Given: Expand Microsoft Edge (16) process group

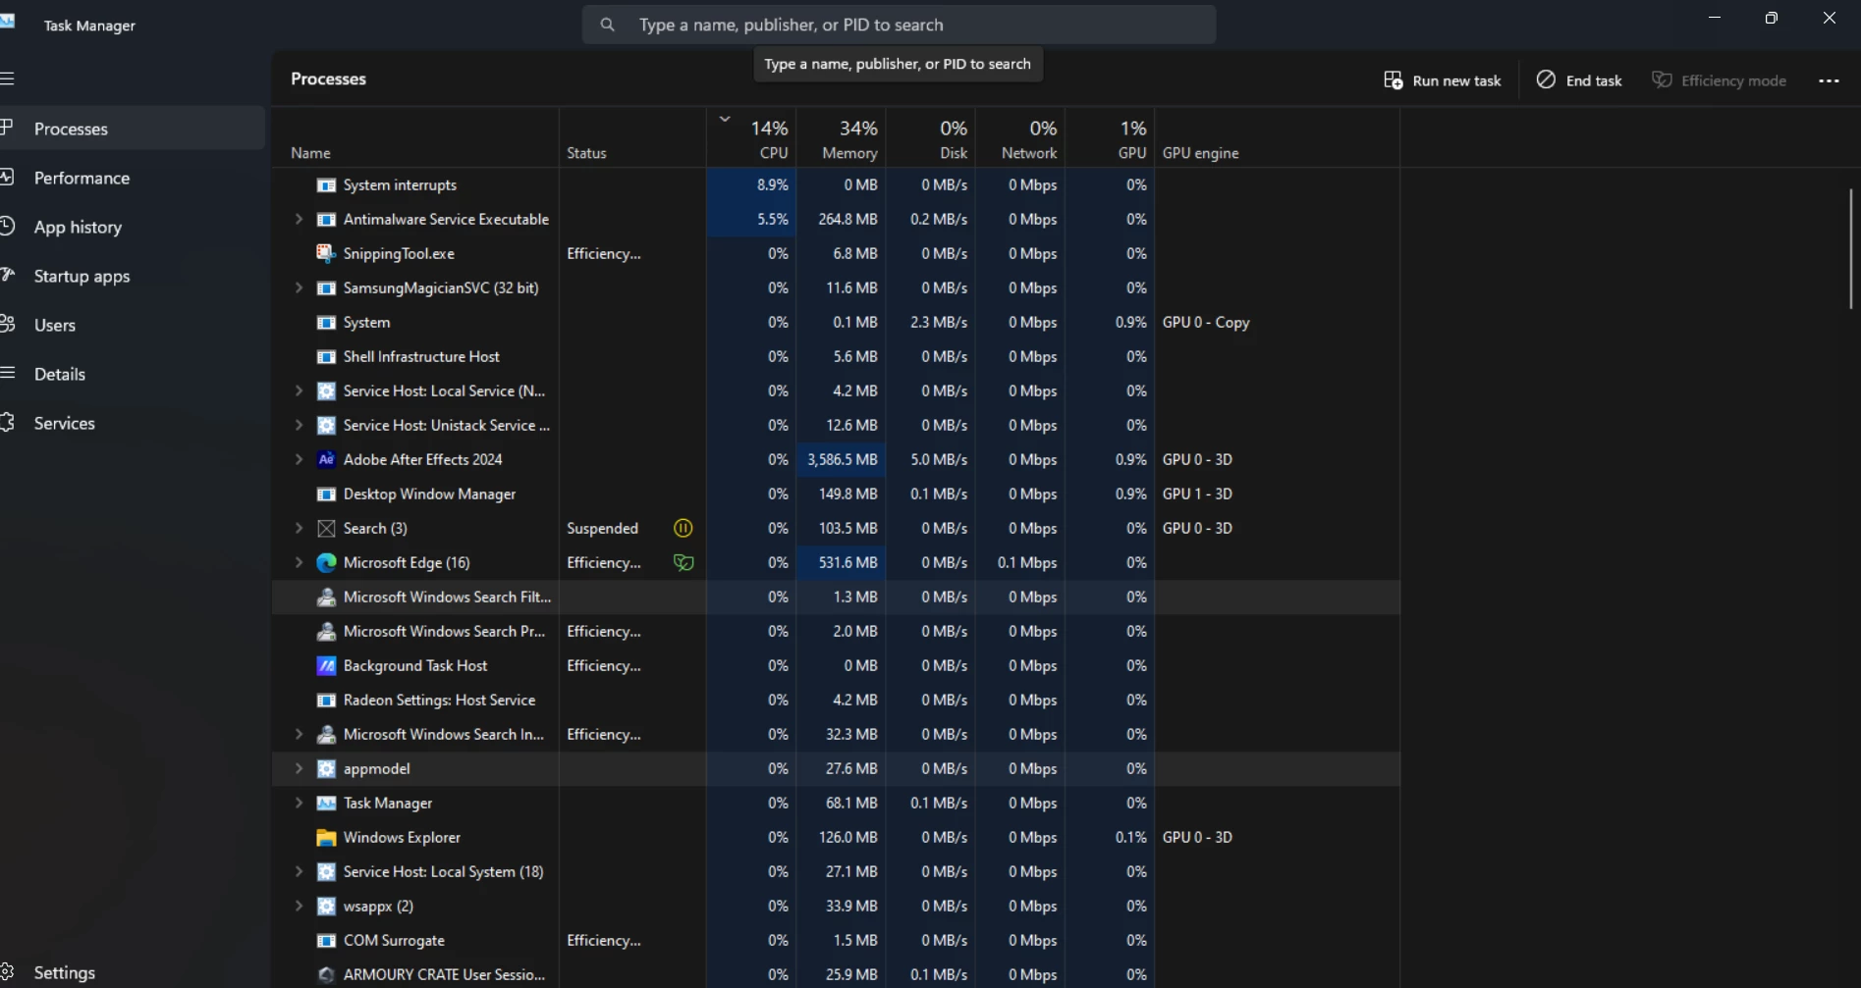Looking at the screenshot, I should (299, 562).
